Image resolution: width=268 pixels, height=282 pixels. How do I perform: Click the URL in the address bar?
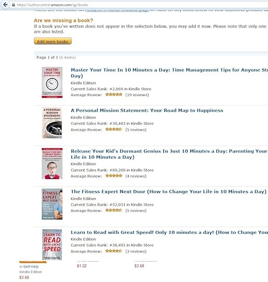53,5
